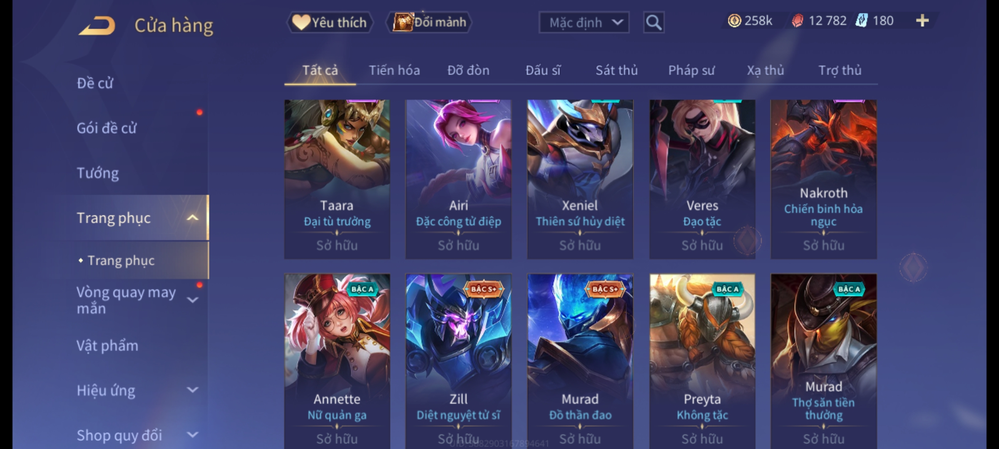Click the blue voucher balance icon
The image size is (999, 449).
tap(862, 21)
